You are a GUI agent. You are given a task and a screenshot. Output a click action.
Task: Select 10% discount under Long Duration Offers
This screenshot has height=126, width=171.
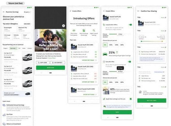[111, 45]
